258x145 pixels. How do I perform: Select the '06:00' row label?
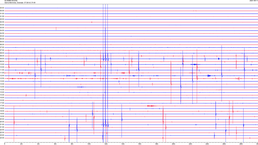tap(2, 42)
